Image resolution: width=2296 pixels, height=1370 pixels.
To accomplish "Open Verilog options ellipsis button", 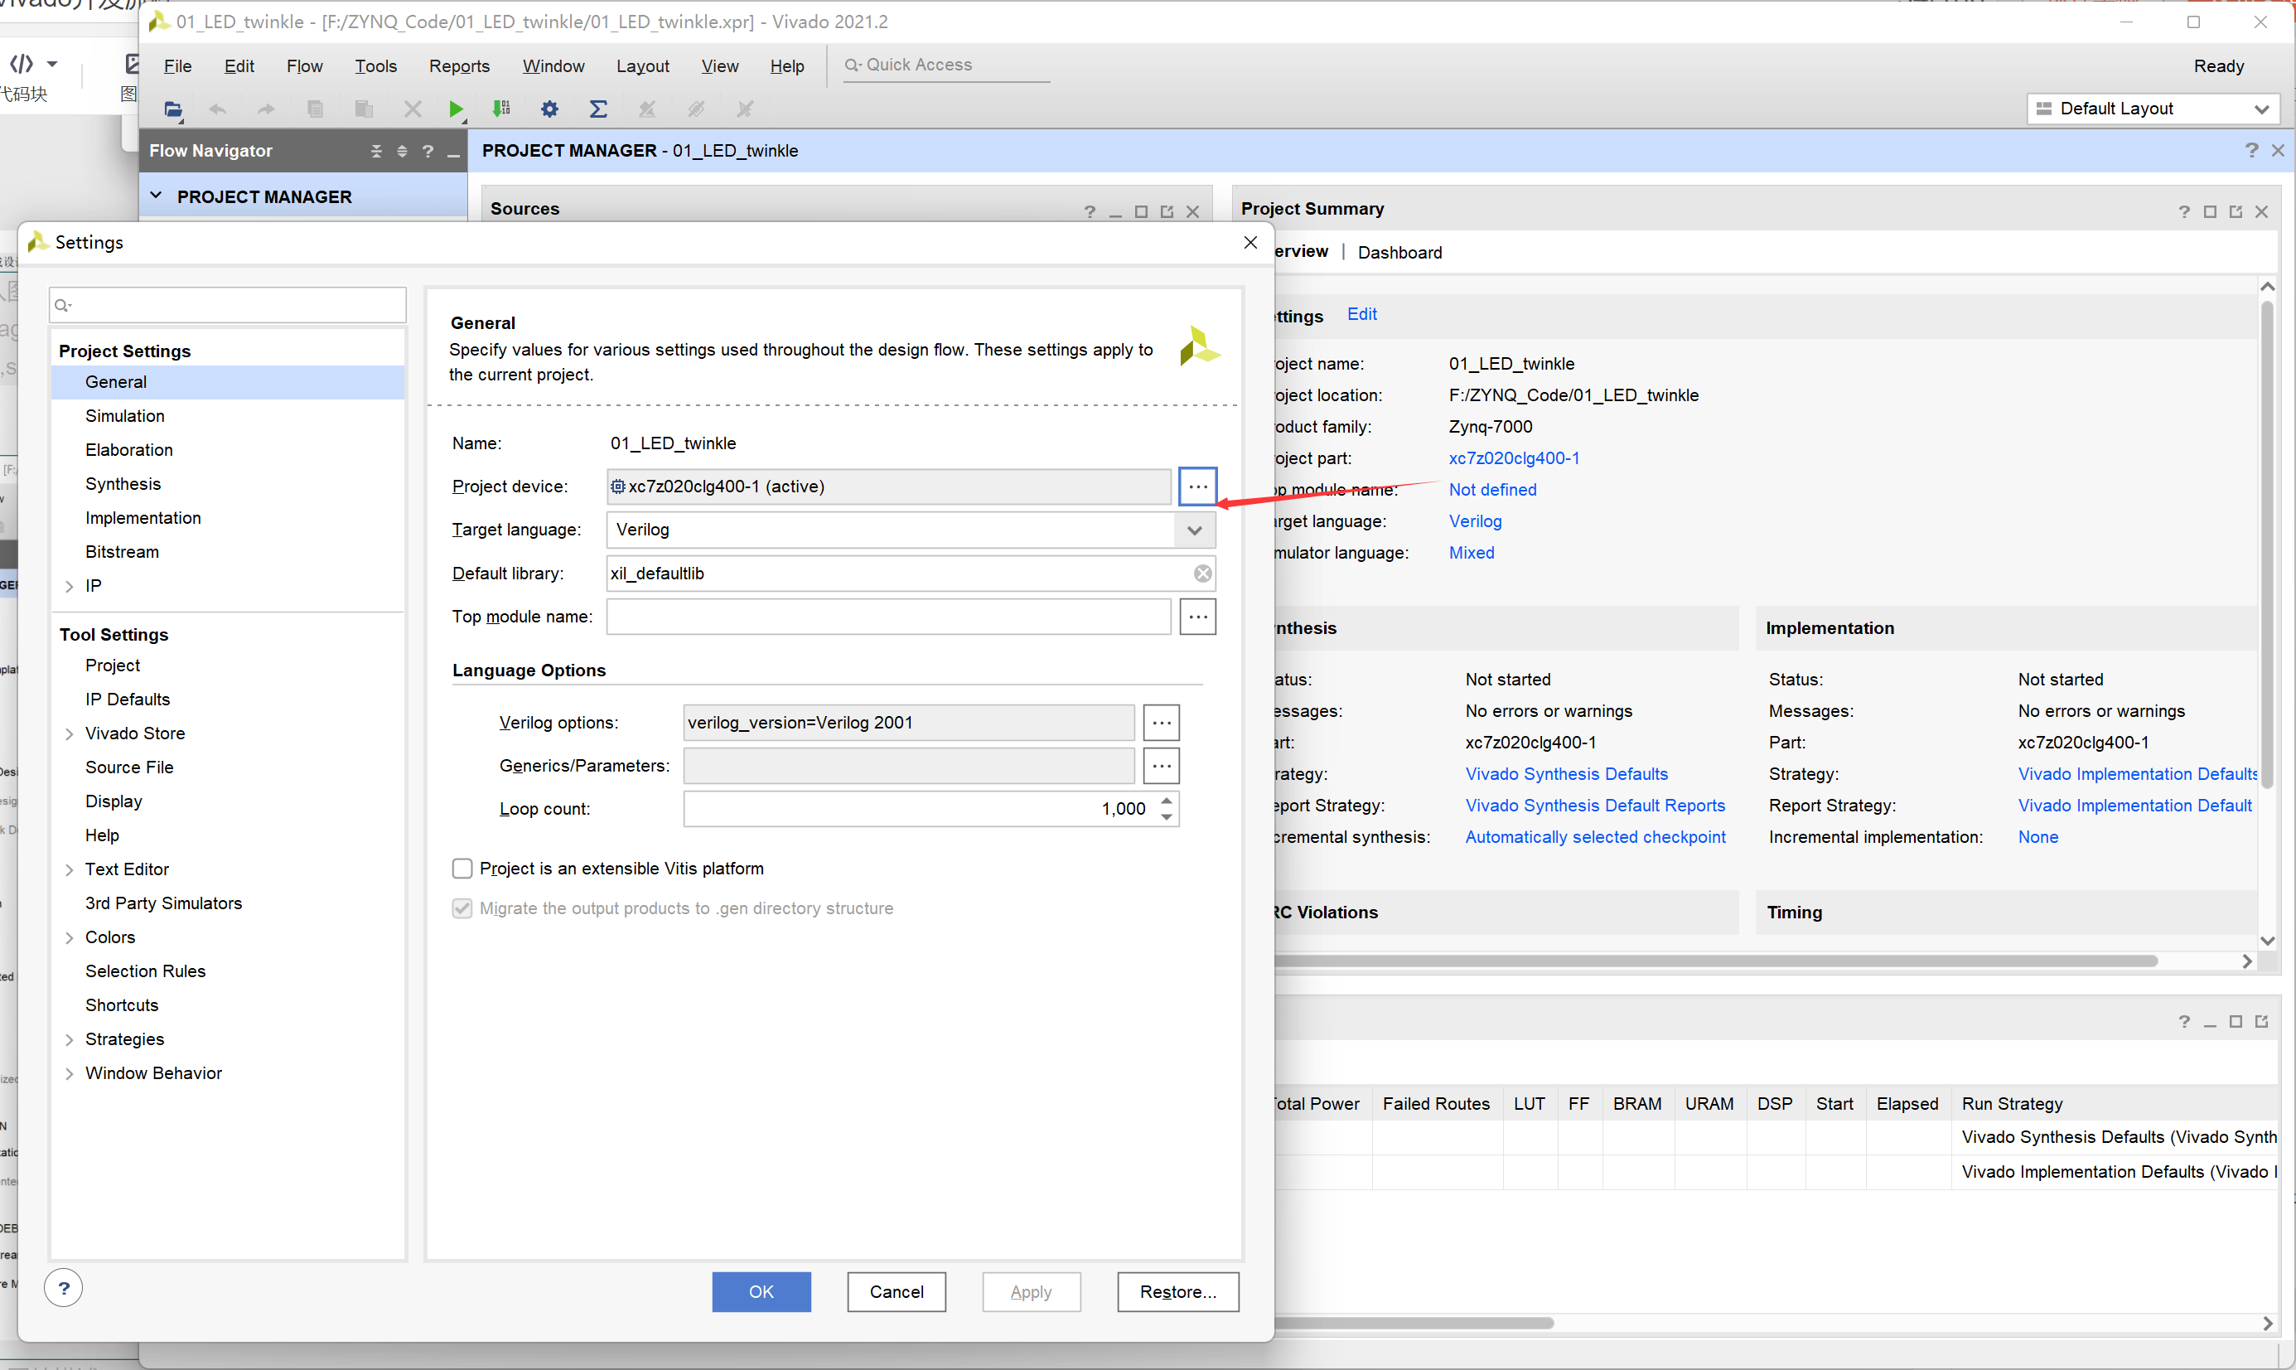I will point(1161,723).
